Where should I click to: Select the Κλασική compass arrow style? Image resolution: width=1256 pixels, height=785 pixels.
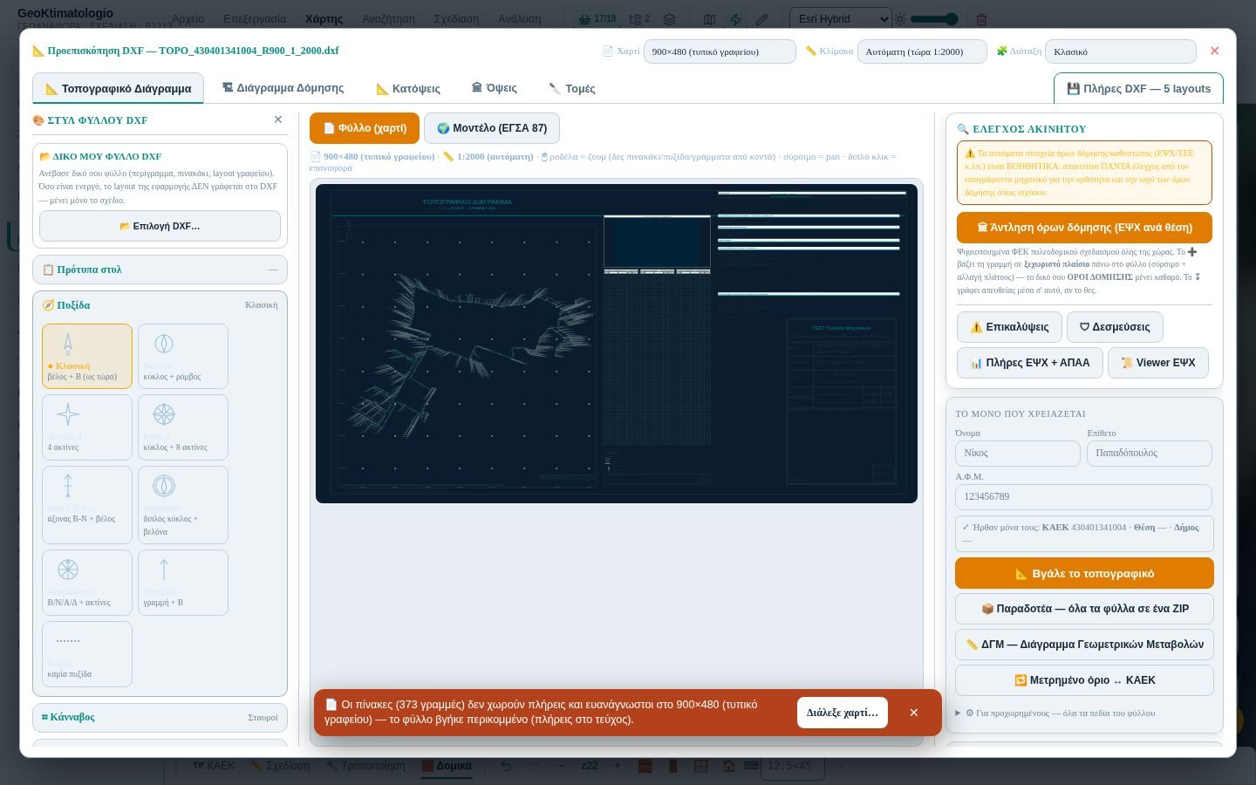[x=87, y=356]
